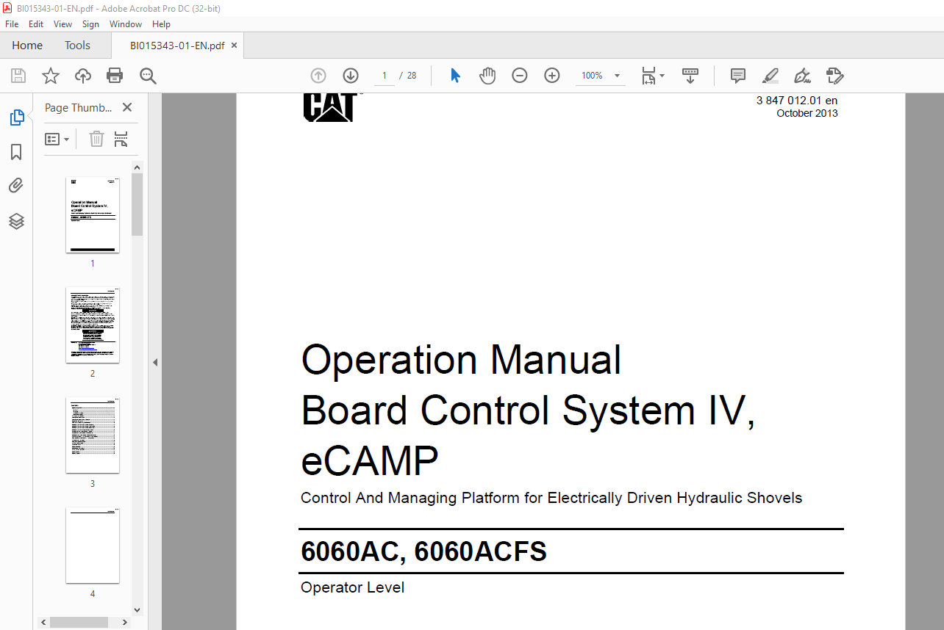Activate the Hand pan tool
The width and height of the screenshot is (944, 630).
pos(487,76)
